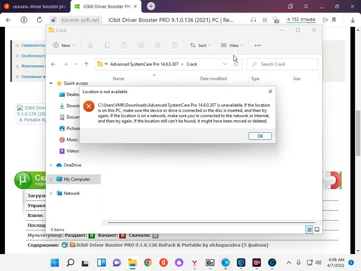Open a new browser tab

point(151,6)
